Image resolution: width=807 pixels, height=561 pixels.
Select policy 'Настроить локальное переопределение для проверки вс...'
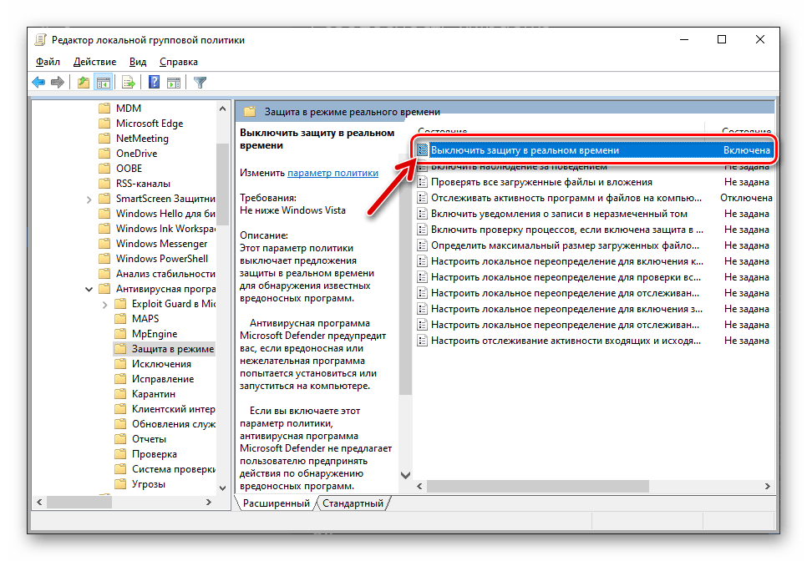(x=566, y=277)
